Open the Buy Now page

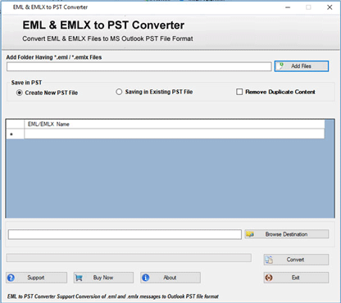click(103, 278)
